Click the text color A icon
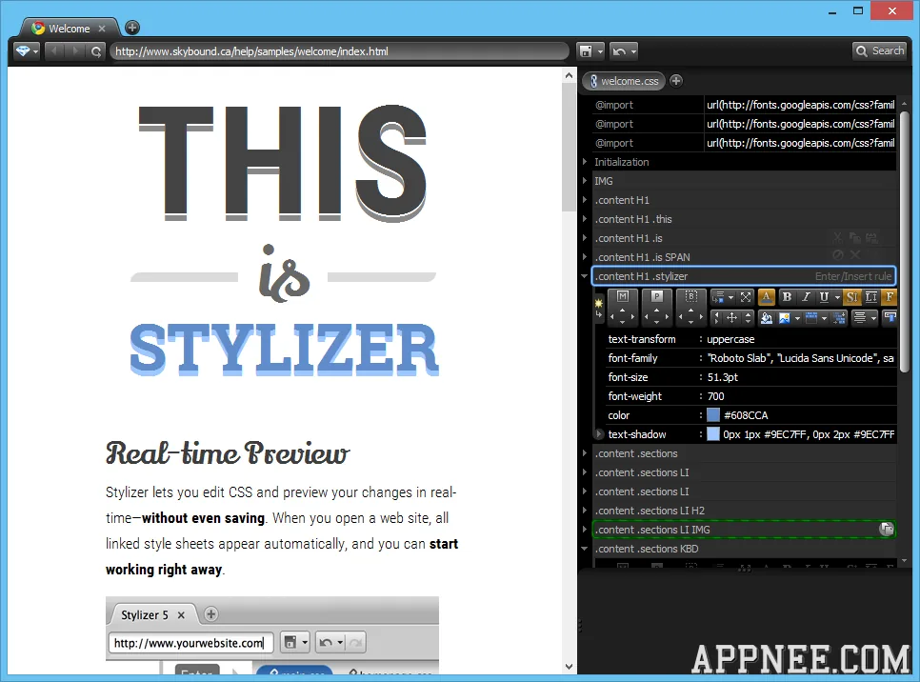 point(767,297)
